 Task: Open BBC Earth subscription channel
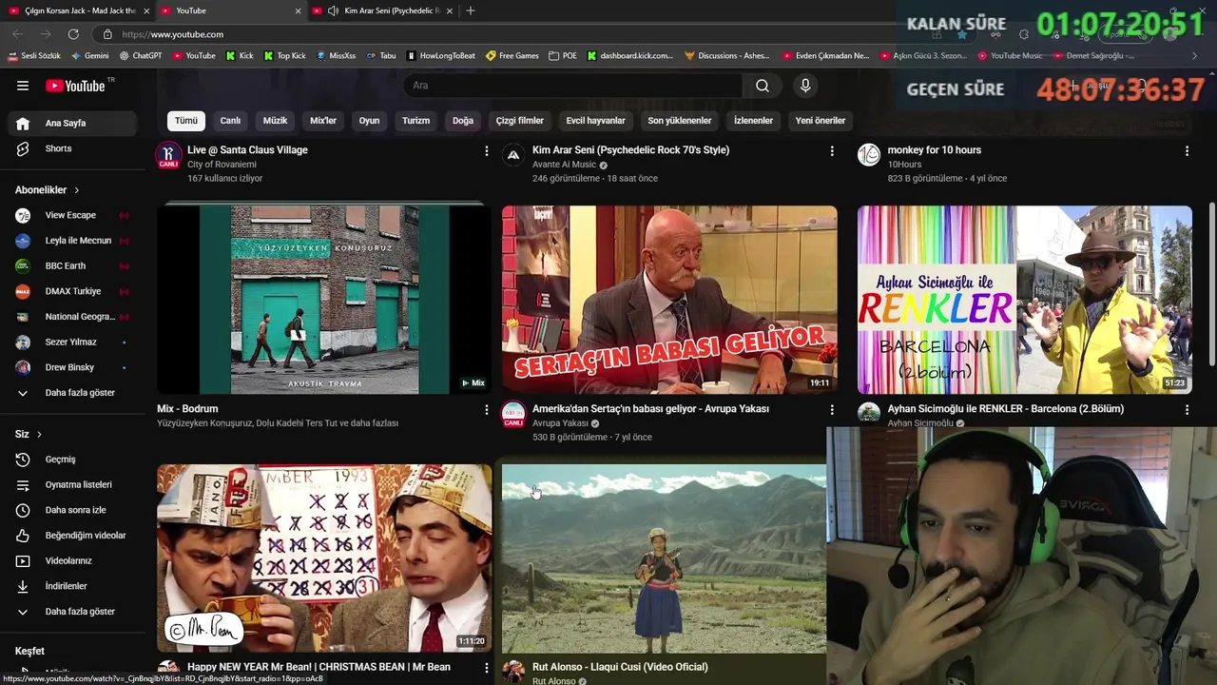tap(73, 266)
